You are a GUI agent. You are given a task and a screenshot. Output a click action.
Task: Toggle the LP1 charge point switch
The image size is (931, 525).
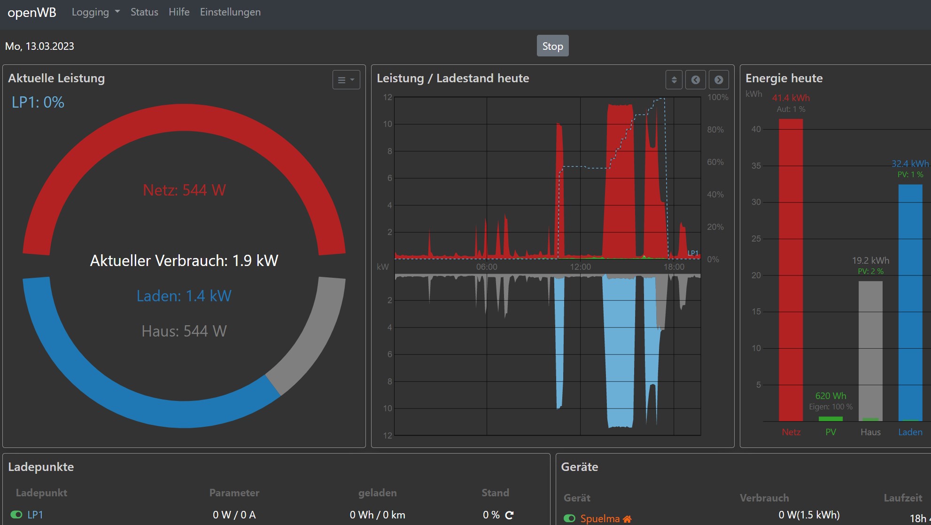(x=16, y=515)
